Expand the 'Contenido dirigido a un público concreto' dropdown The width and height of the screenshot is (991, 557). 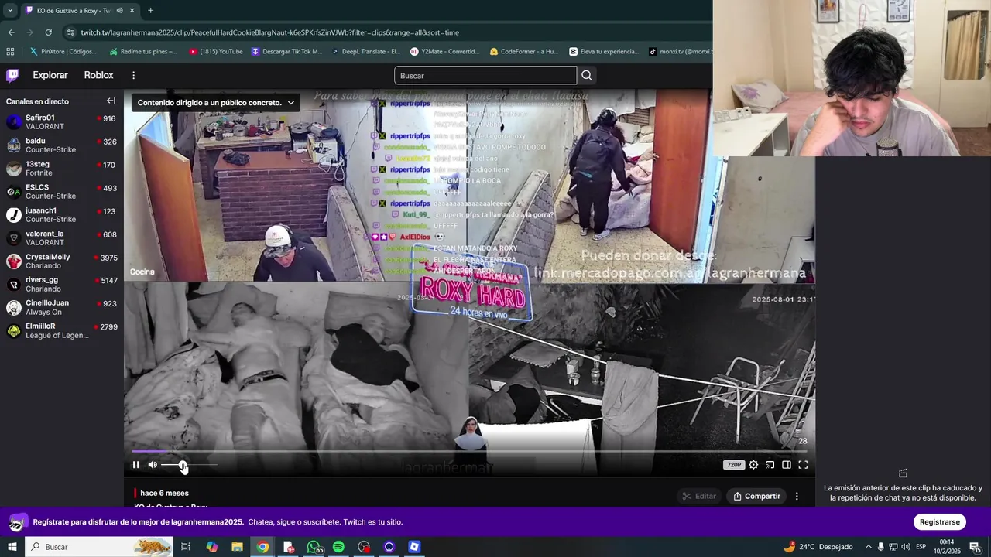(x=216, y=102)
